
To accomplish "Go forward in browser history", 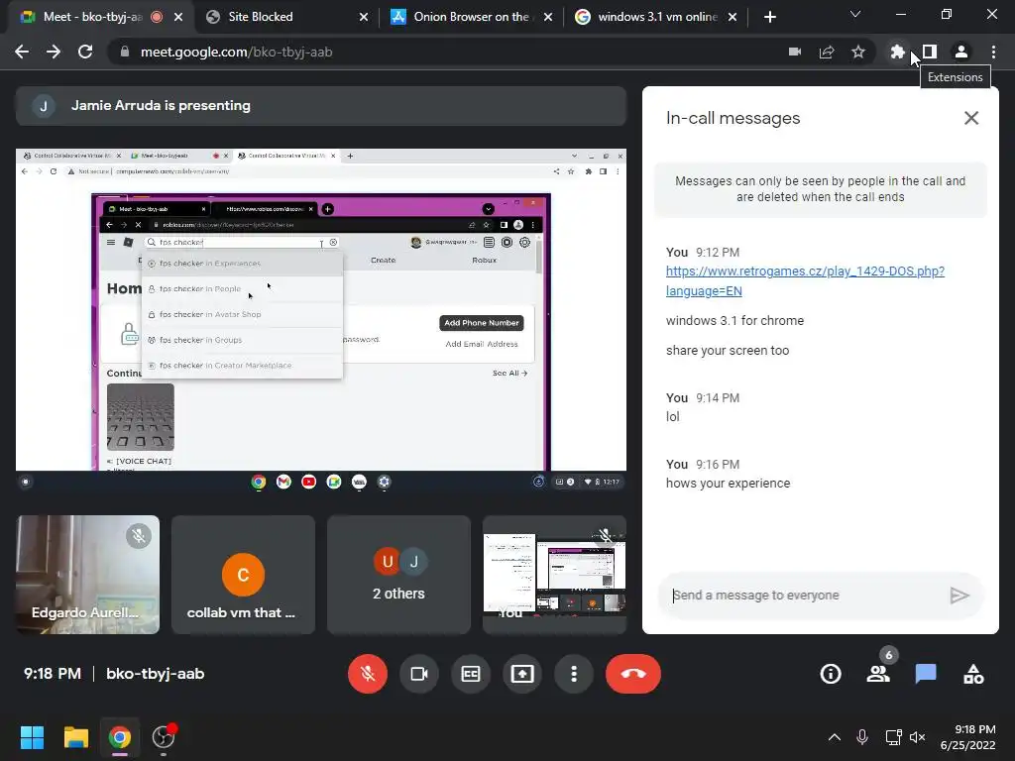I will 54,52.
